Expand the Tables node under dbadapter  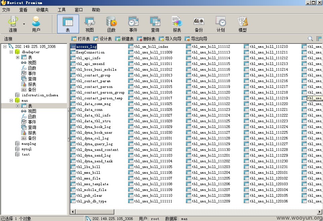click(17, 57)
